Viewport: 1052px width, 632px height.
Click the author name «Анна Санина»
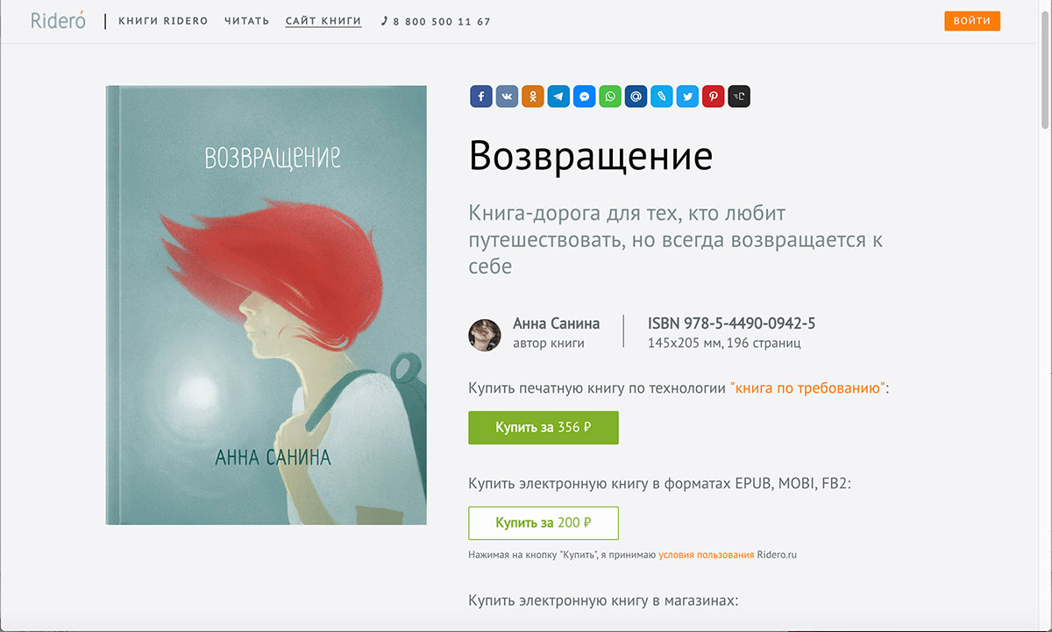(x=557, y=323)
